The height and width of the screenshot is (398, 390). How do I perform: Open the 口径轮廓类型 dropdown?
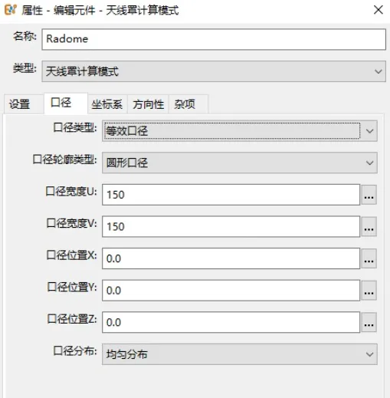(x=240, y=163)
